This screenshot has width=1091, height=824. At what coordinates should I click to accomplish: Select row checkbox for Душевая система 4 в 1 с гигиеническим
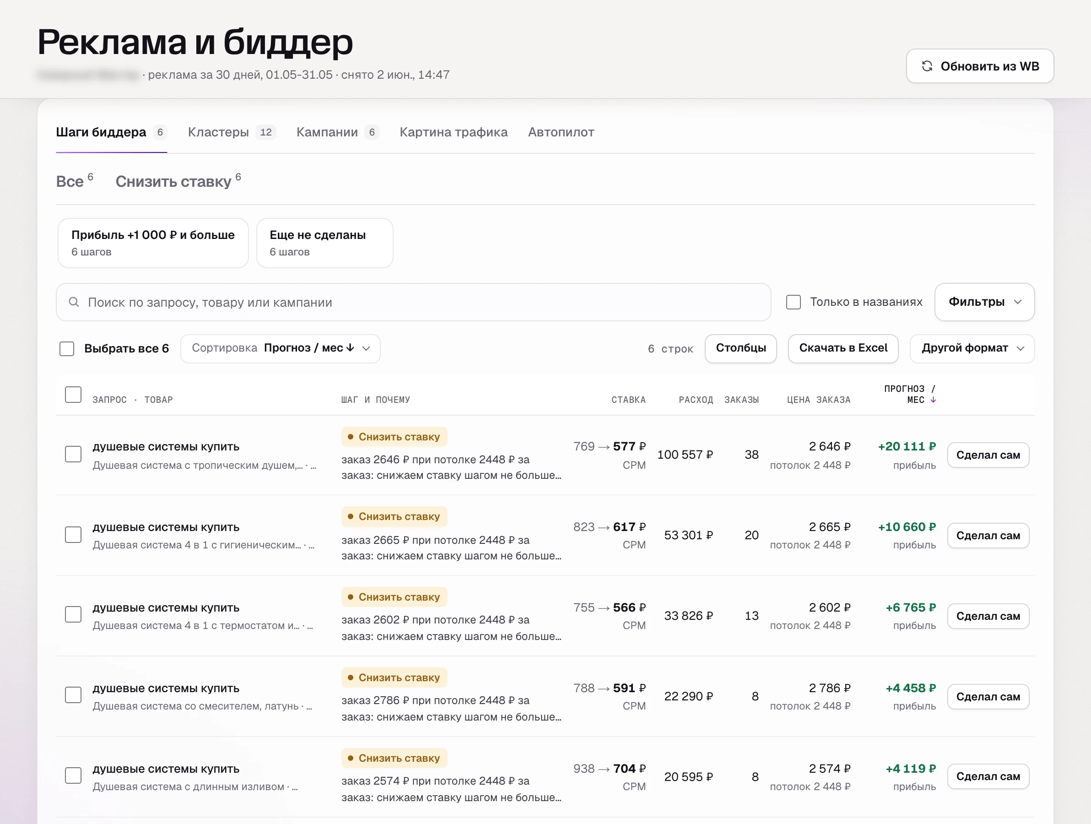coord(73,534)
